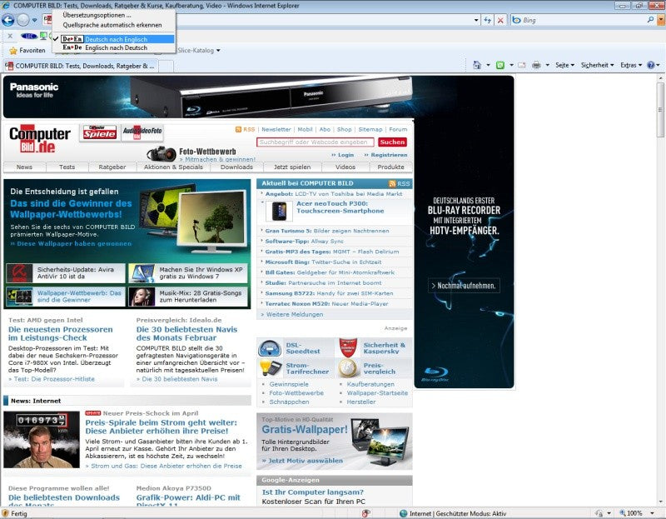Expand the Home button dropdown arrow
Screen dimensions: 666x519
click(488, 65)
